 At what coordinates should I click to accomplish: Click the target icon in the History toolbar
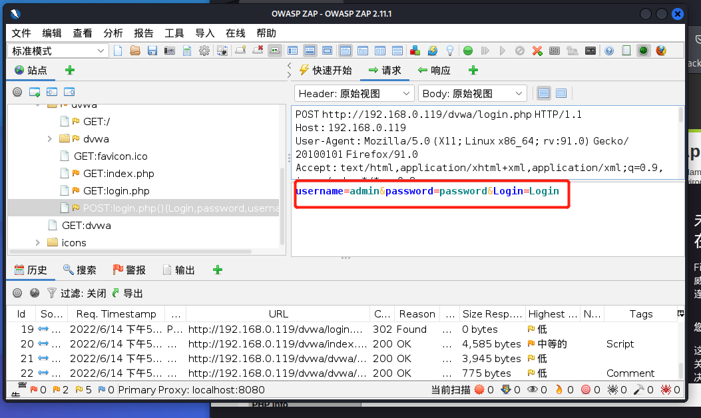click(17, 294)
